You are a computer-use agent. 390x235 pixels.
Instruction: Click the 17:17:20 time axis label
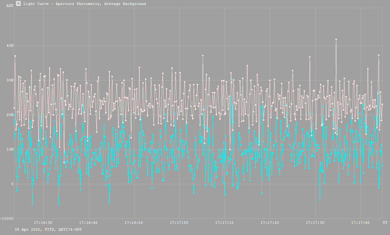click(x=270, y=223)
